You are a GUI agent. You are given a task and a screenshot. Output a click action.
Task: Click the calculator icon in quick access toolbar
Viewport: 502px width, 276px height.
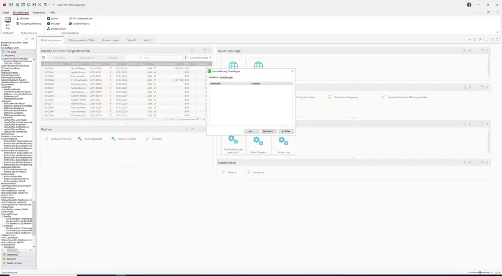pos(18,5)
